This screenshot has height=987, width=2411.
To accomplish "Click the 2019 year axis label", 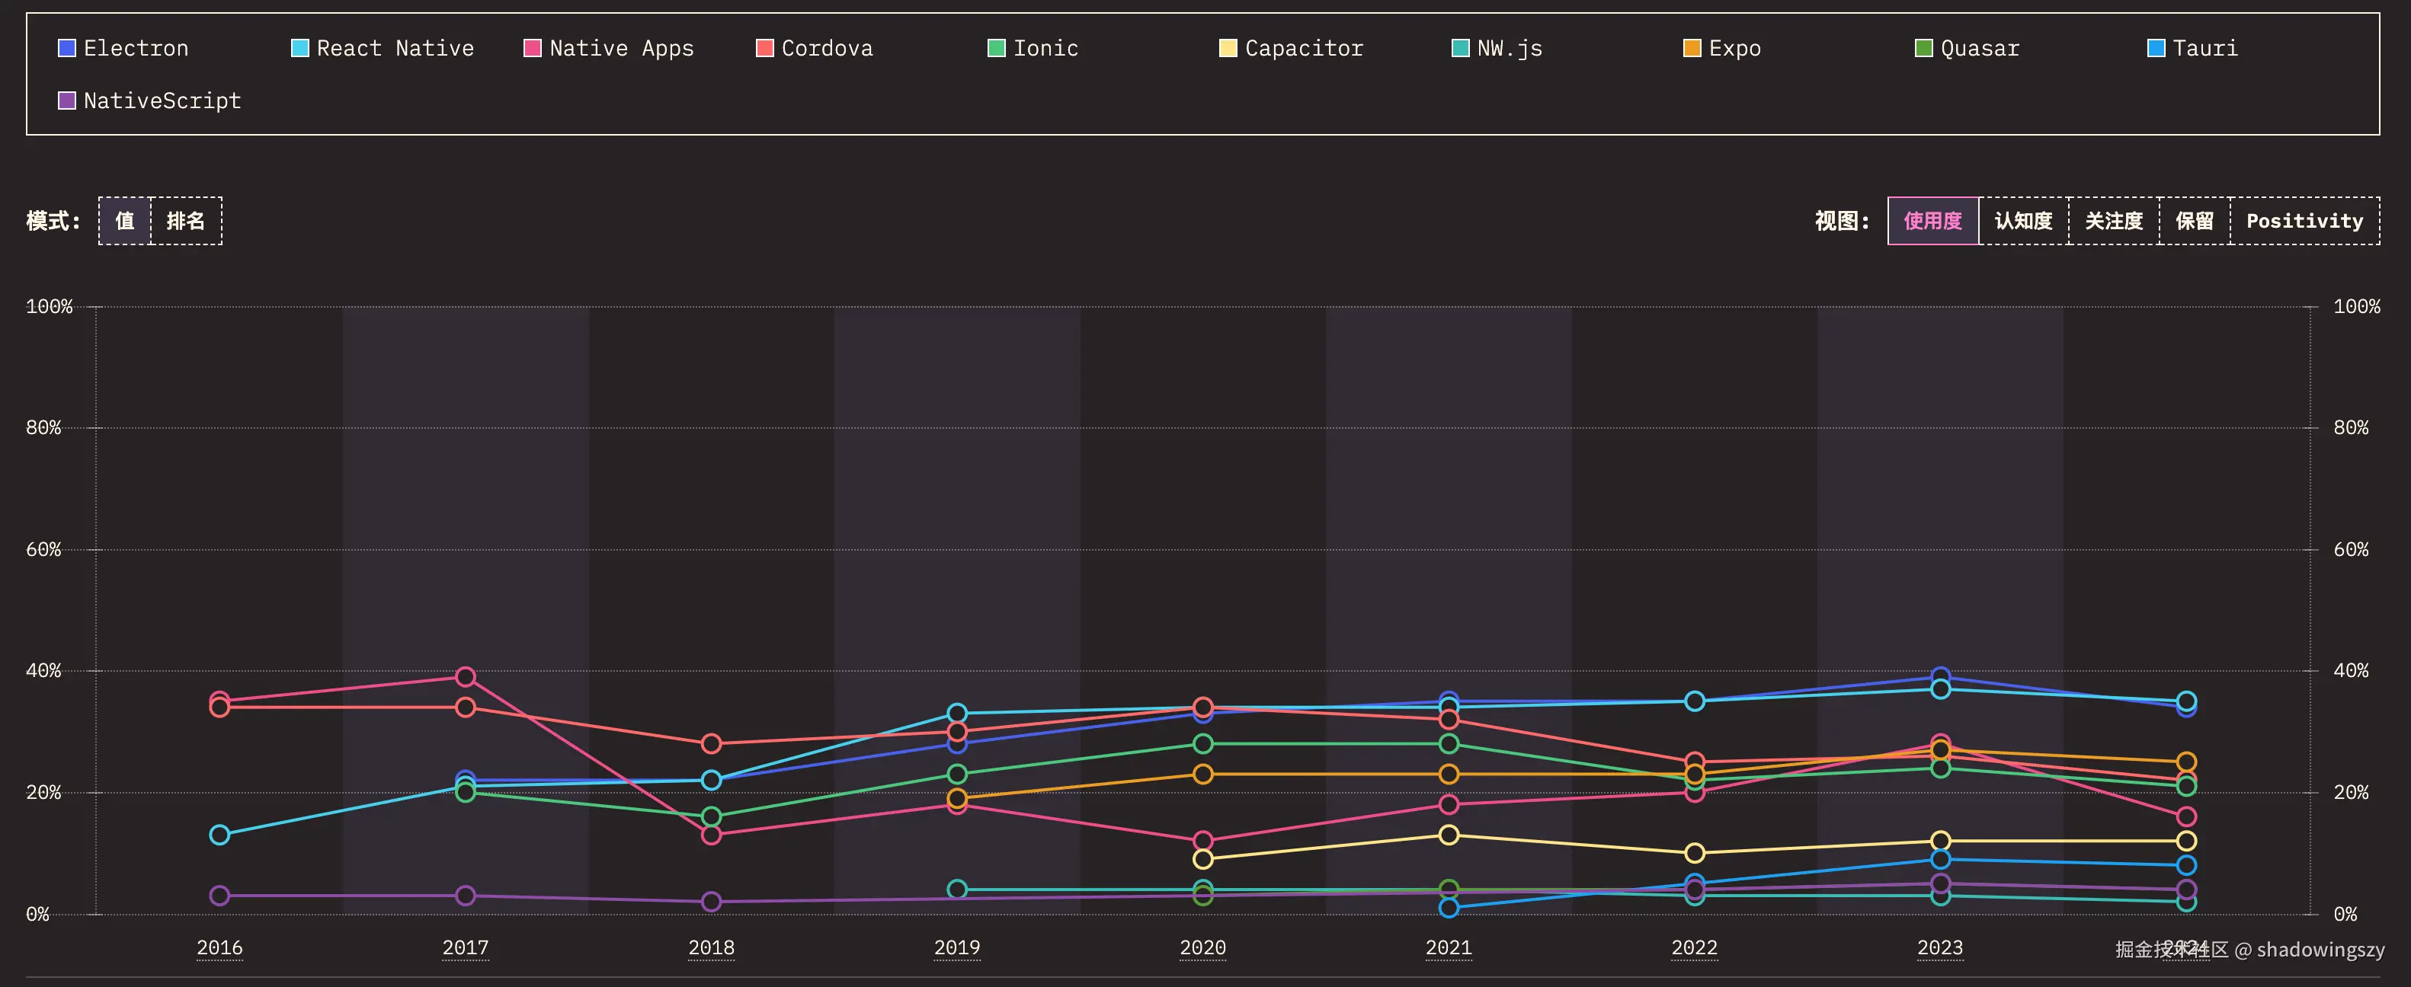I will (956, 947).
